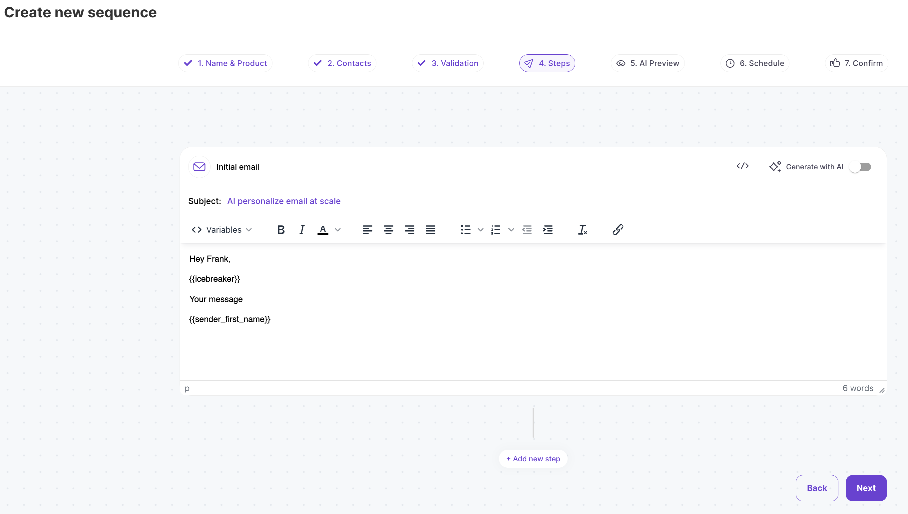Insert a numbered list
Screen dimensions: 908x514
pos(496,230)
